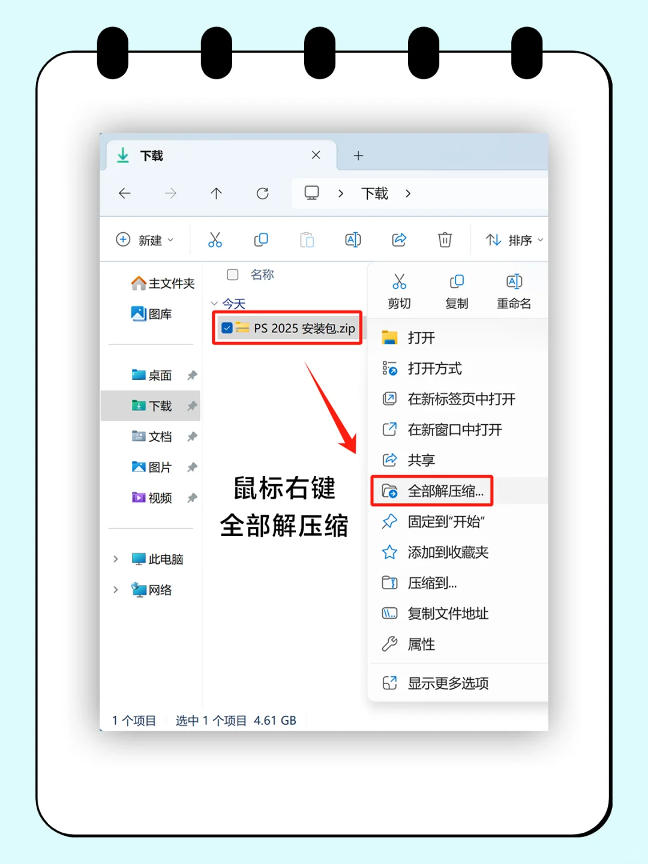Open the 排序 sort dropdown
Viewport: 648px width, 864px height.
514,240
